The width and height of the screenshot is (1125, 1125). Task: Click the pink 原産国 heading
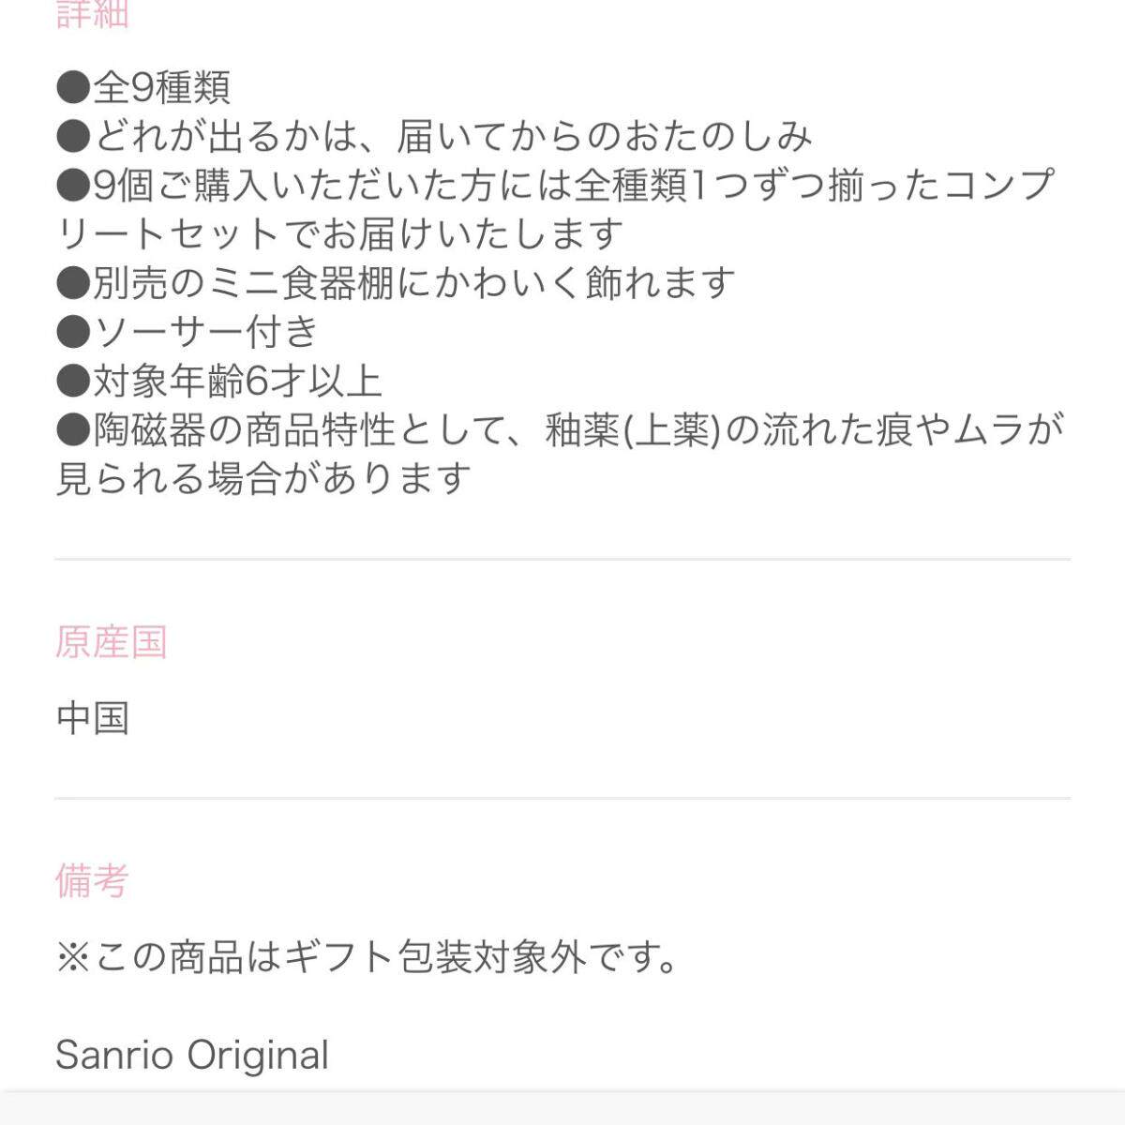[x=111, y=642]
